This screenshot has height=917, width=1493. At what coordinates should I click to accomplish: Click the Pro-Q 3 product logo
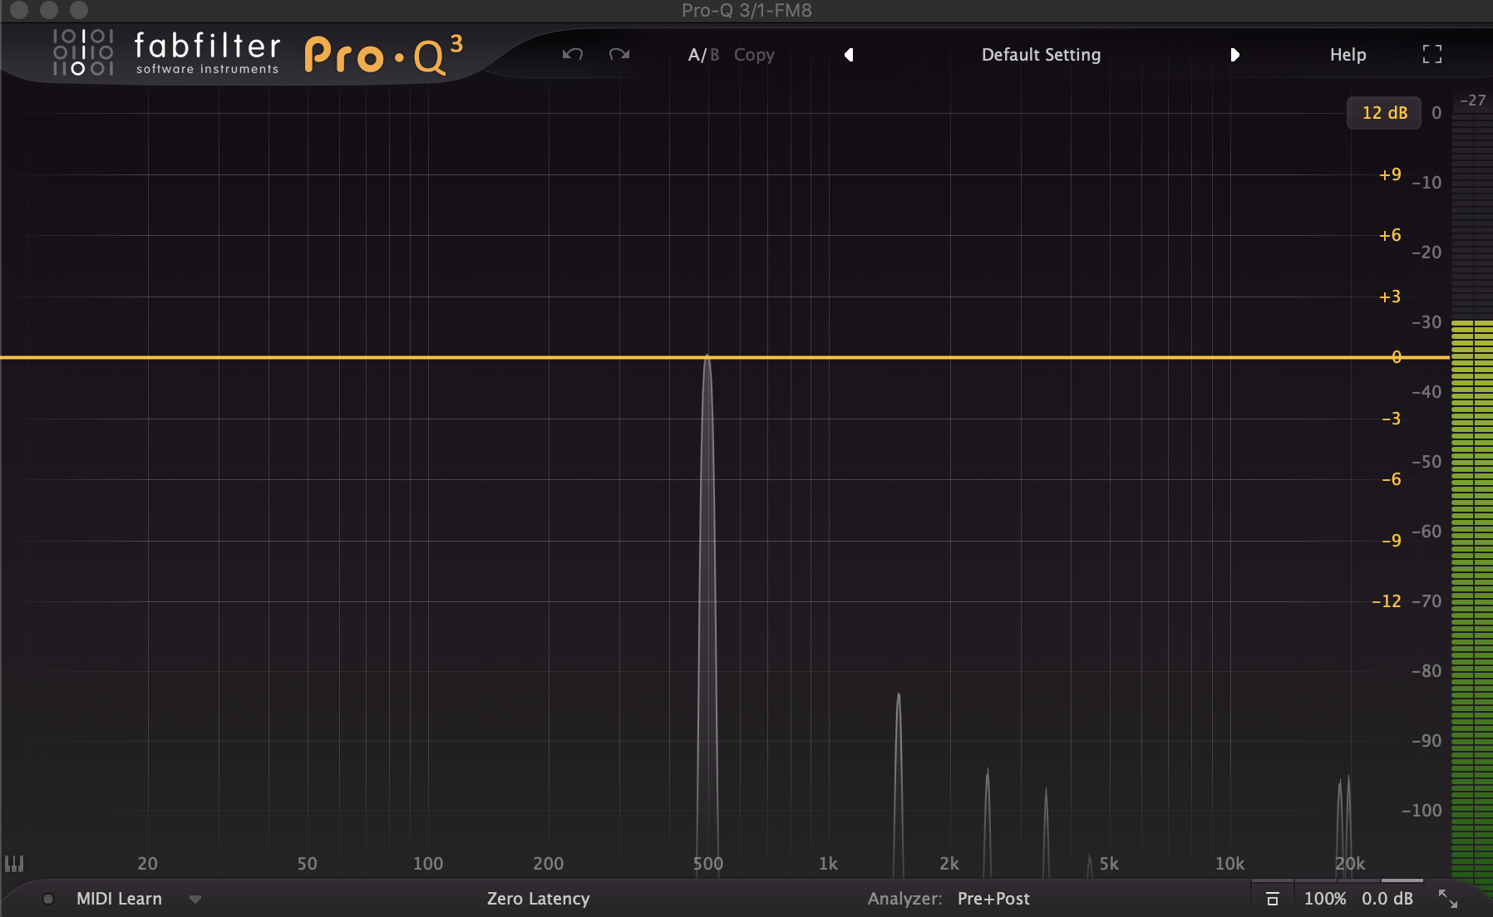[x=383, y=55]
